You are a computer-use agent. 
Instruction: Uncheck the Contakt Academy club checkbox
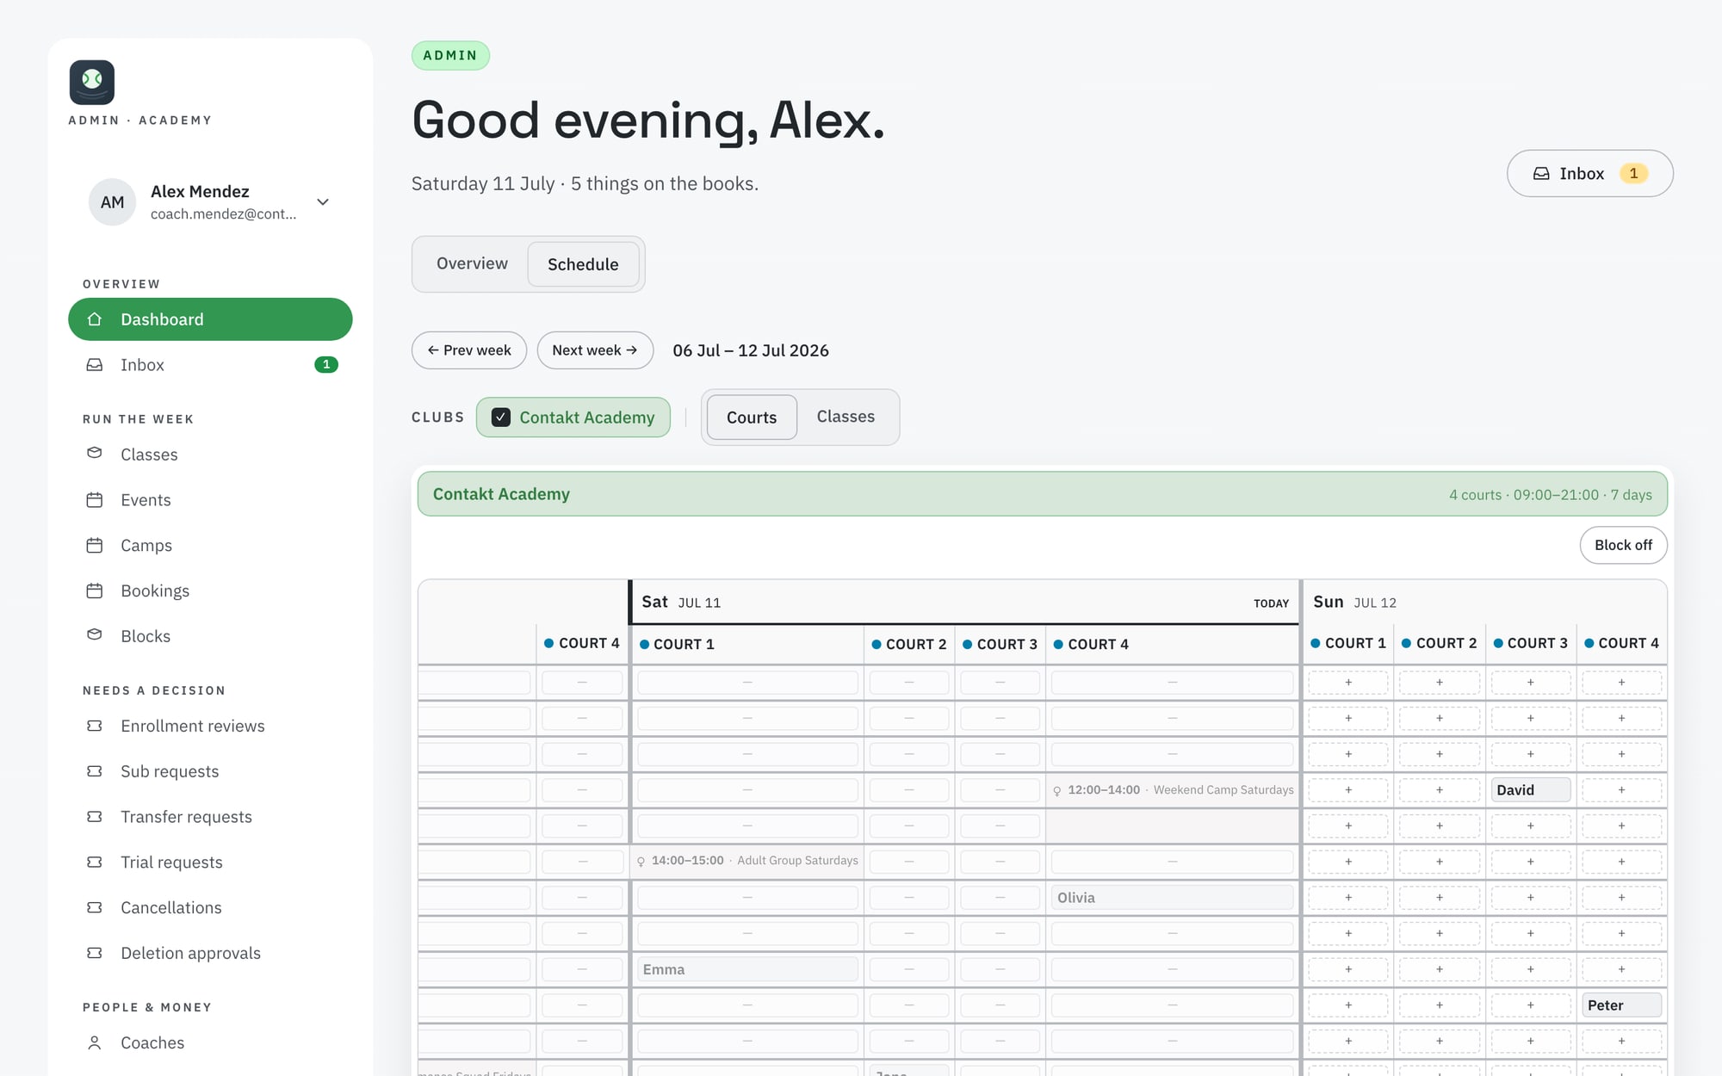[x=501, y=417]
